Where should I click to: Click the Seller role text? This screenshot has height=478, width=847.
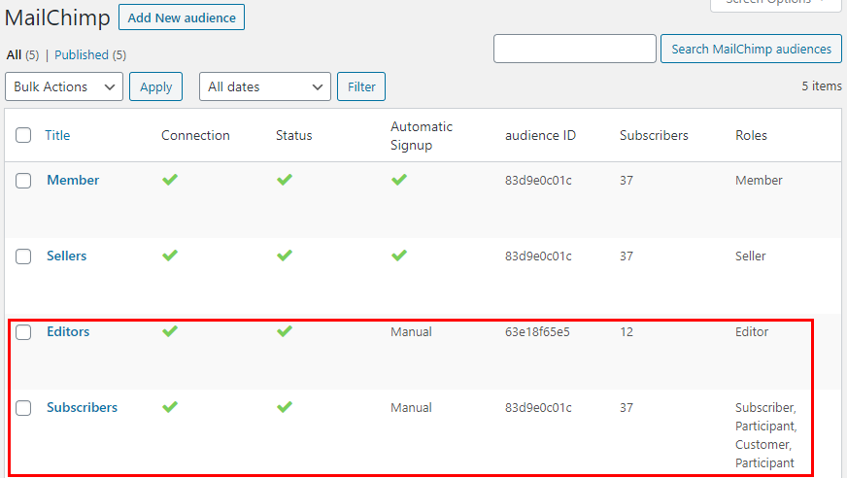click(750, 256)
